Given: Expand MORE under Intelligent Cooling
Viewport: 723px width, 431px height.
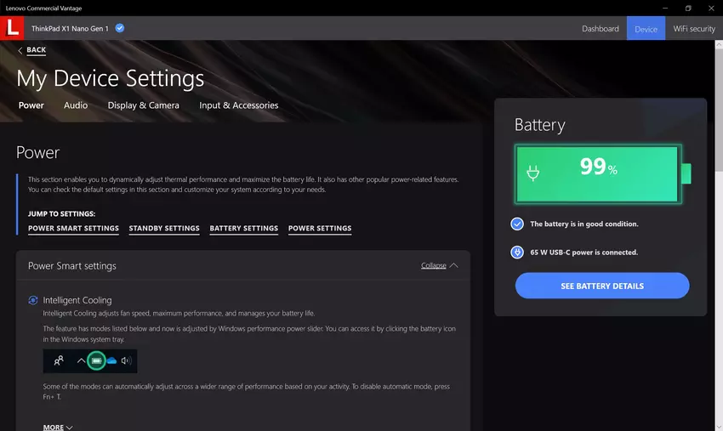Looking at the screenshot, I should pos(58,427).
